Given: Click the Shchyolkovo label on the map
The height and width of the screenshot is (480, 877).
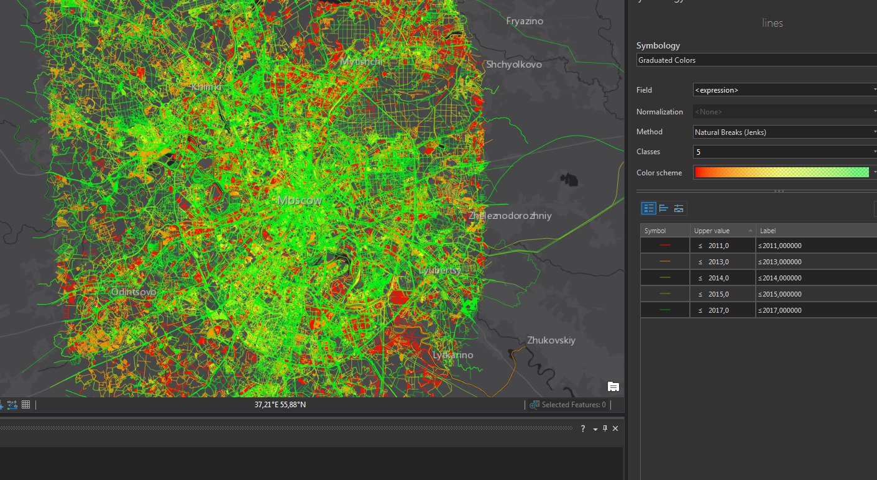Looking at the screenshot, I should pyautogui.click(x=514, y=65).
